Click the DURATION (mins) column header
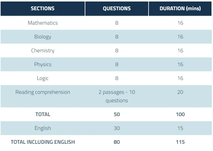Image resolution: width=213 pixels, height=151 pixels. pos(180,8)
